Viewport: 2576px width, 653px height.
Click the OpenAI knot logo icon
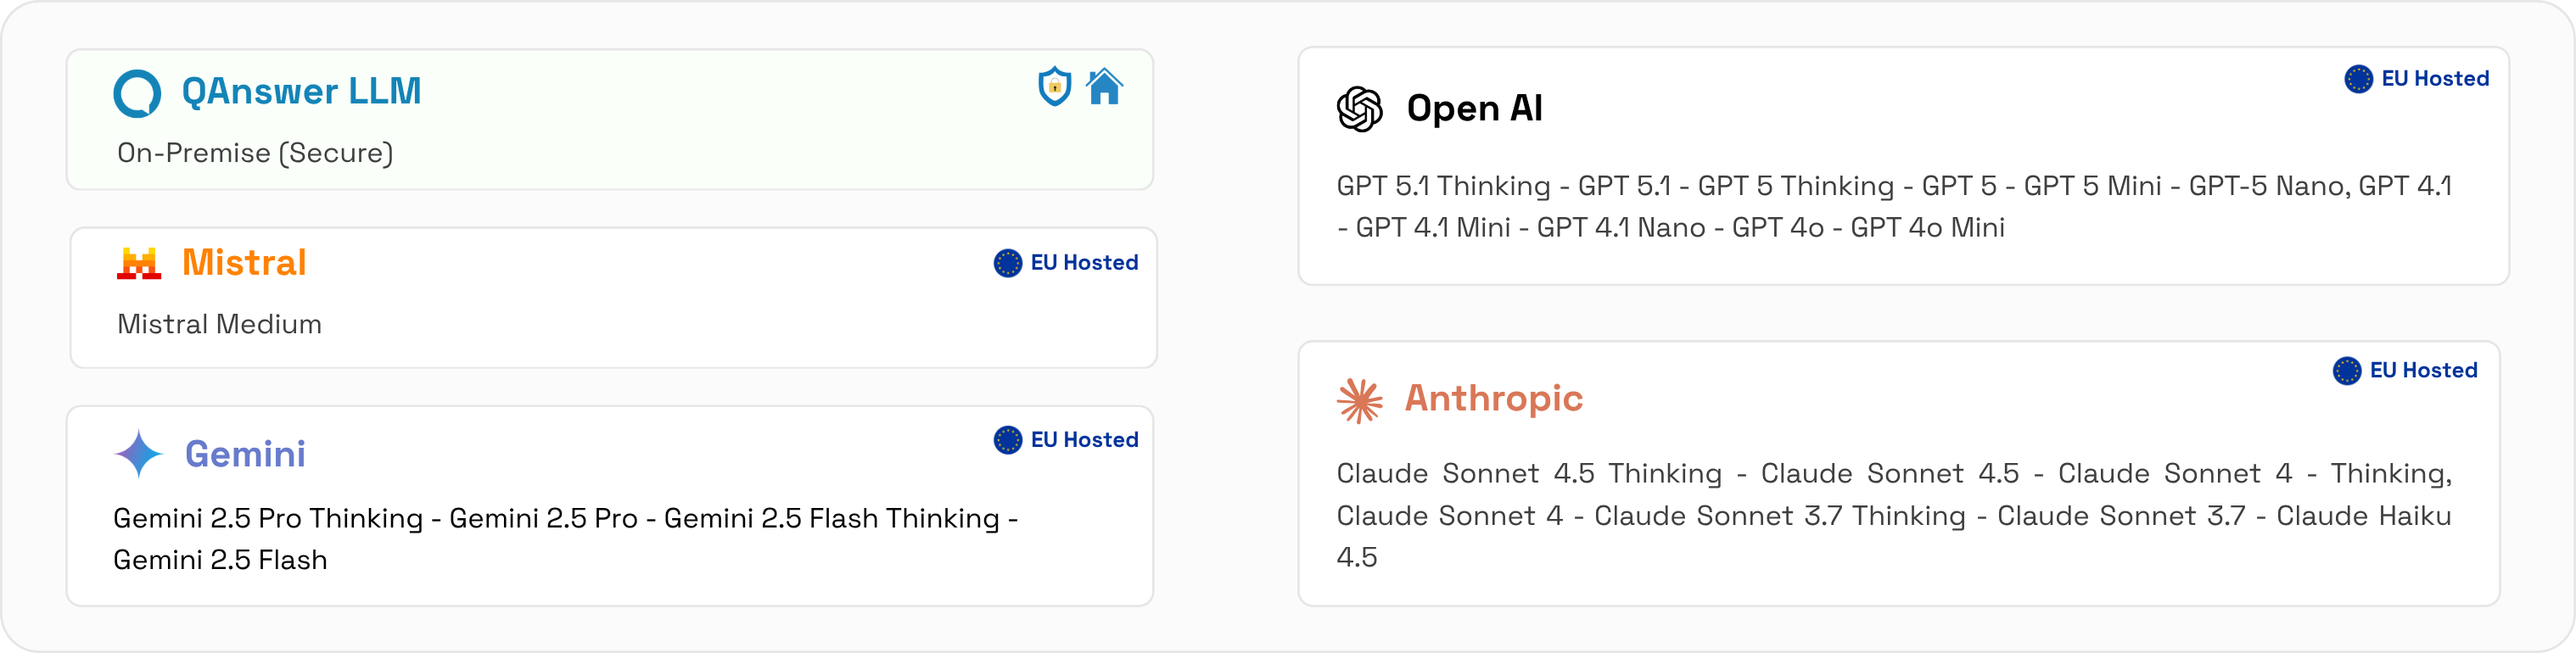tap(1359, 109)
